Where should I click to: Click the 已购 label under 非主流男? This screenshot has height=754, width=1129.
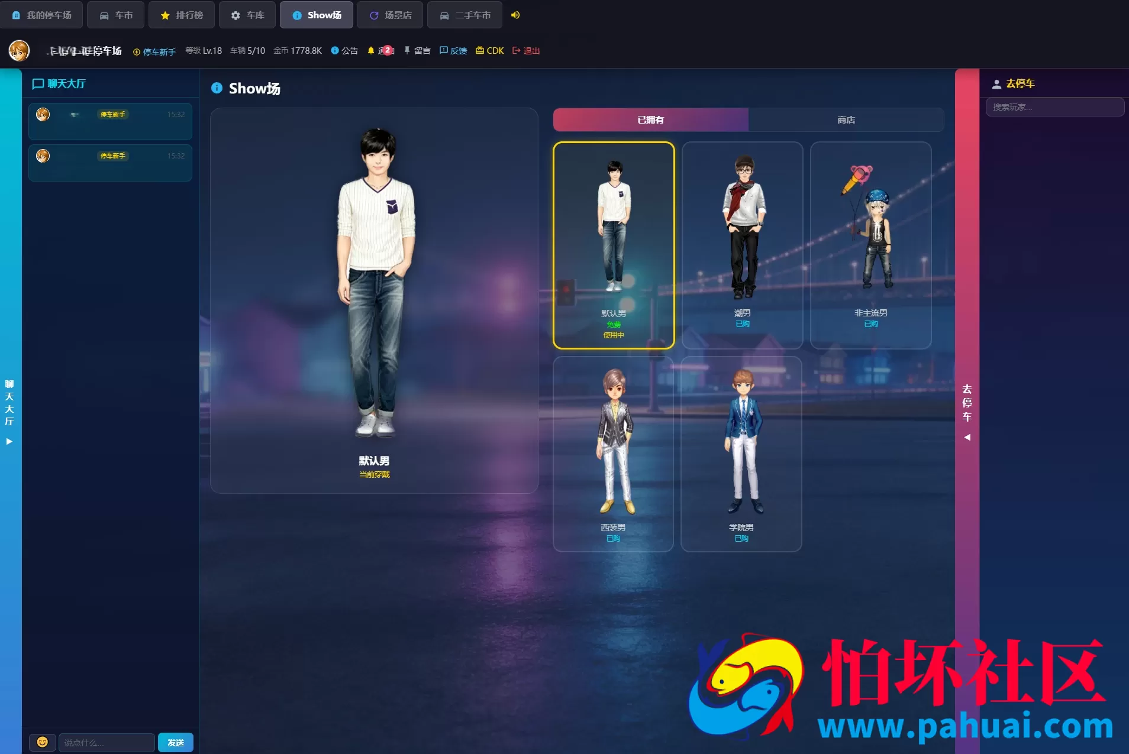click(x=871, y=323)
